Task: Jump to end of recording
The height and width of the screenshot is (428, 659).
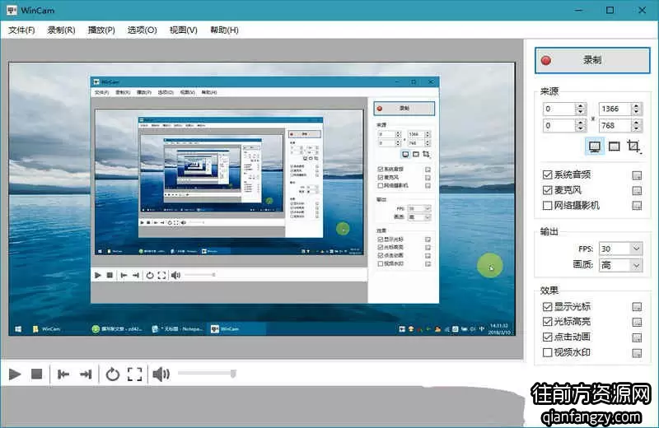Action: pos(86,374)
